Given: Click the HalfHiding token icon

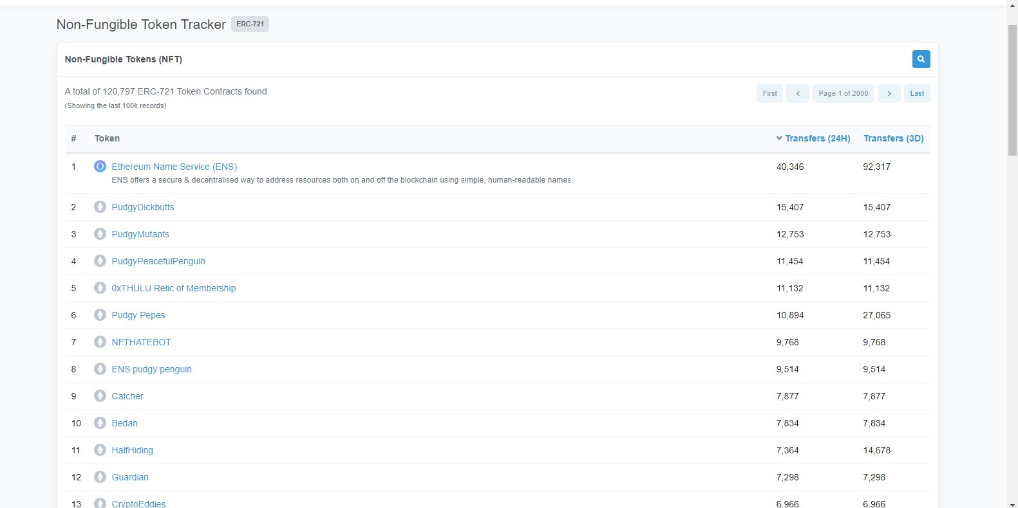Looking at the screenshot, I should [x=100, y=450].
